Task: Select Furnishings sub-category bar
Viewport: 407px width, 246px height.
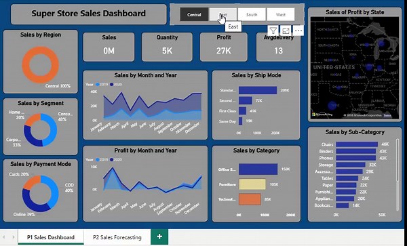Action: tap(346, 192)
